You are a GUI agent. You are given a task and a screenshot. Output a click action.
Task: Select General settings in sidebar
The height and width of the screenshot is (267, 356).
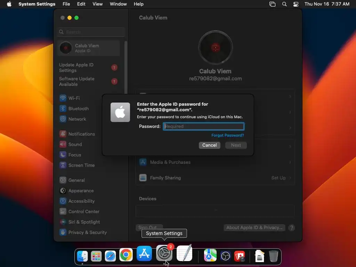pyautogui.click(x=72, y=180)
